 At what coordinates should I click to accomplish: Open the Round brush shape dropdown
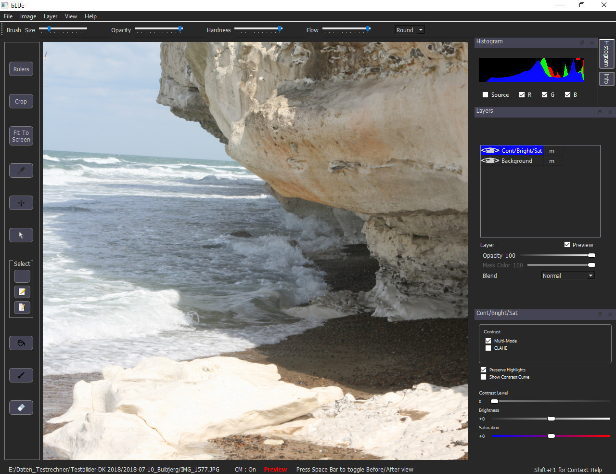click(410, 30)
